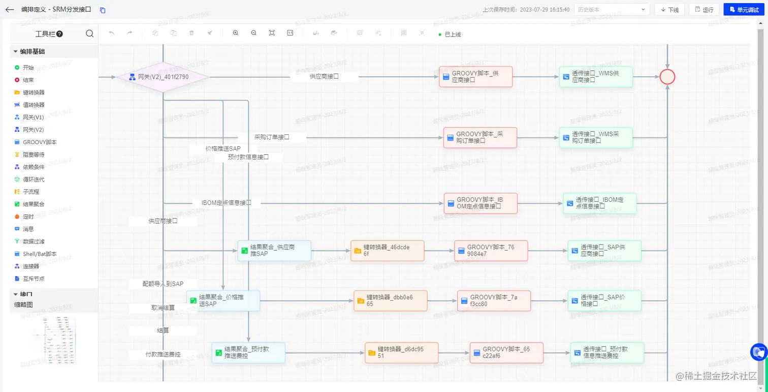Open the 历史版本 version dropdown
This screenshot has width=768, height=392.
(612, 10)
